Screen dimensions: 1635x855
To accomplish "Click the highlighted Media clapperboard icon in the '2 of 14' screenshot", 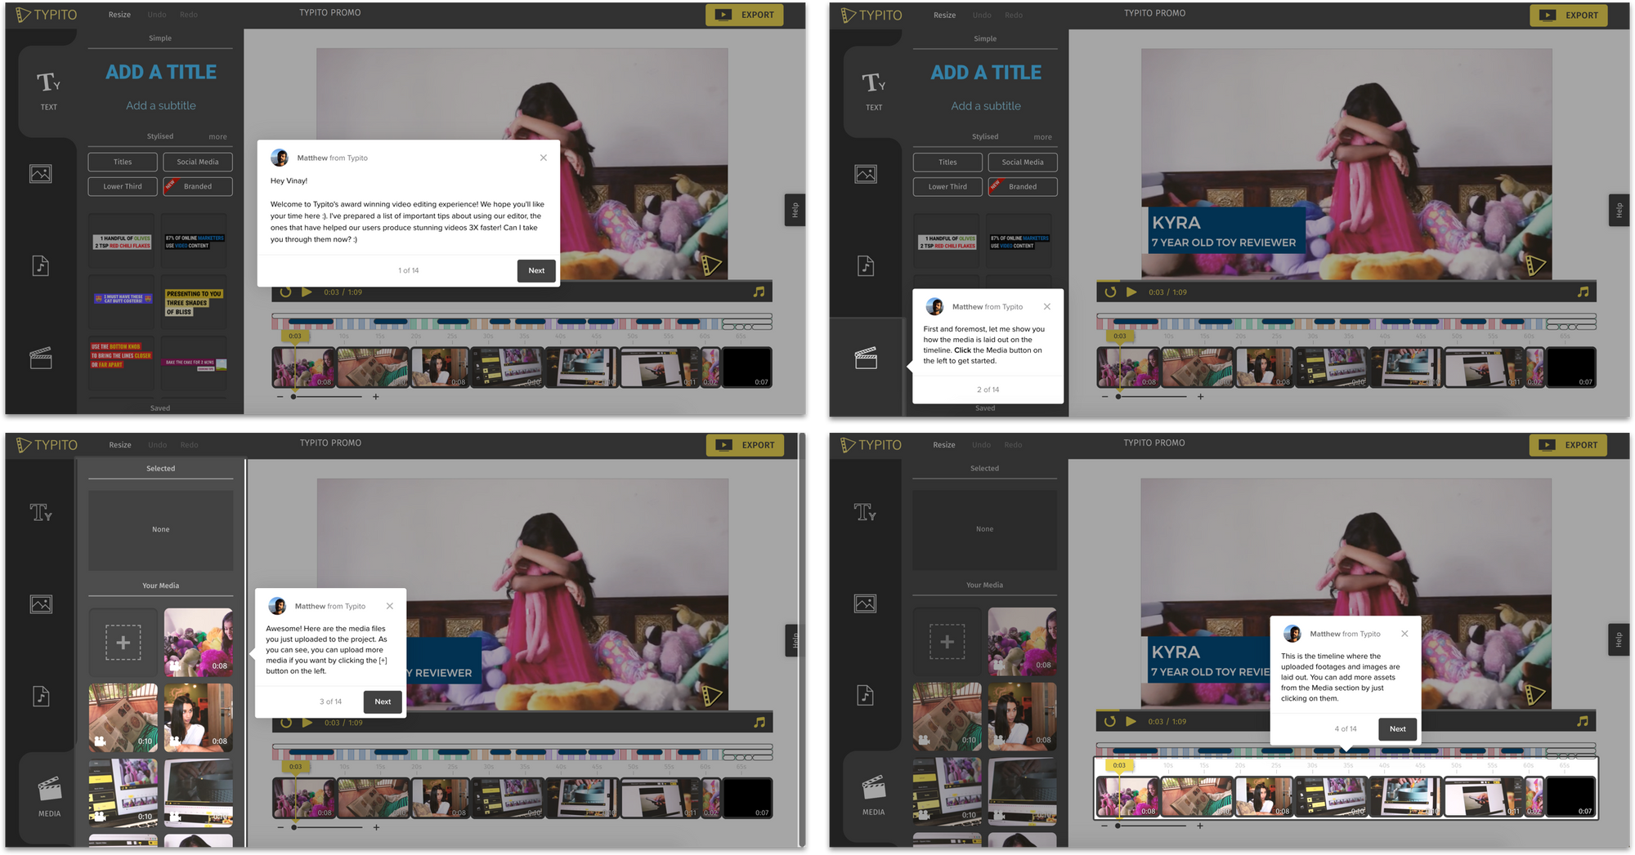I will pyautogui.click(x=866, y=358).
